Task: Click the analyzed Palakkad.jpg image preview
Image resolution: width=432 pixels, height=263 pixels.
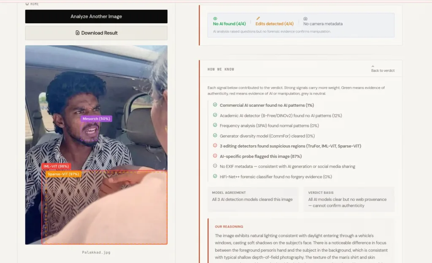Action: pyautogui.click(x=96, y=145)
